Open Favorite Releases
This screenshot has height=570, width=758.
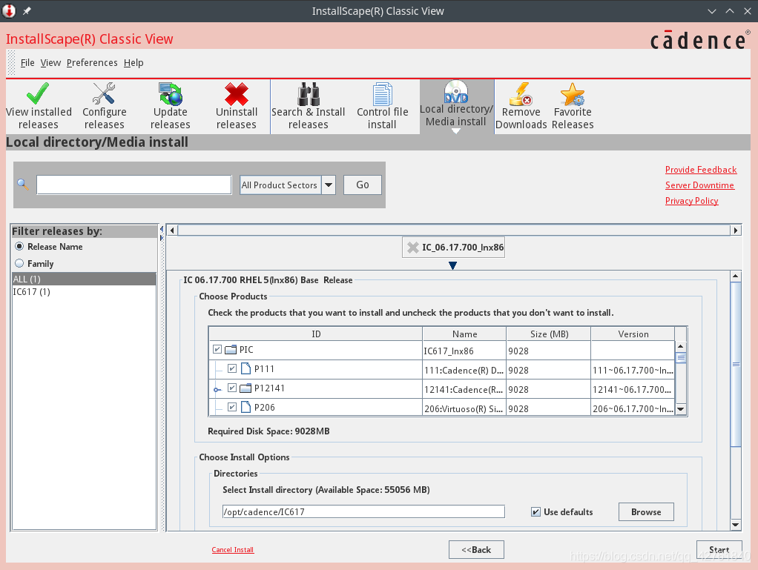click(x=573, y=106)
